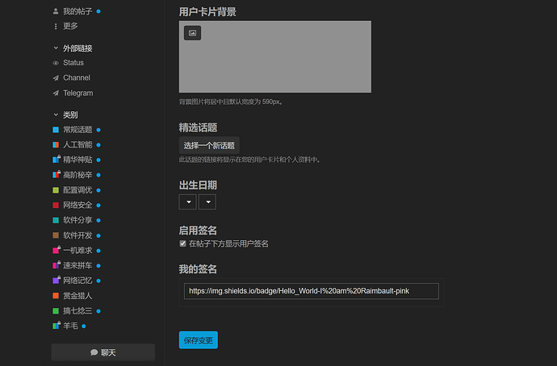Open the 聊天 chat button
Viewport: 557px width, 366px height.
coord(103,352)
